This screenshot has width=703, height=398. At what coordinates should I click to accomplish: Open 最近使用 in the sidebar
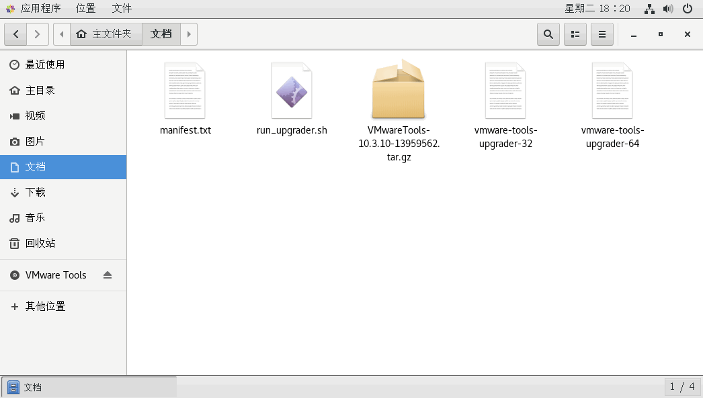pyautogui.click(x=63, y=65)
